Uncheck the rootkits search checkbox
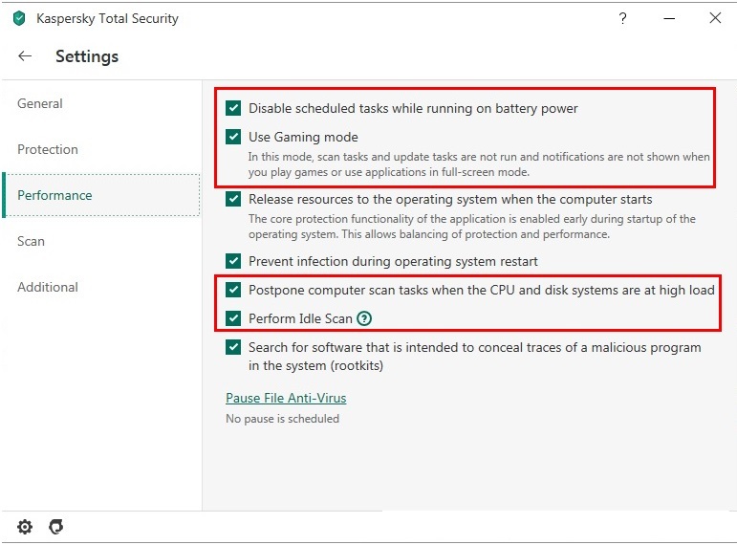737x545 pixels. [x=233, y=347]
